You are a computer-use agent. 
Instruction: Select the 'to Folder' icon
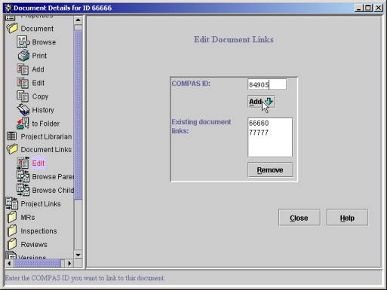point(23,124)
